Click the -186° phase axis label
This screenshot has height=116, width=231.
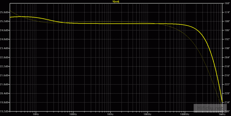pyautogui.click(x=226, y=30)
